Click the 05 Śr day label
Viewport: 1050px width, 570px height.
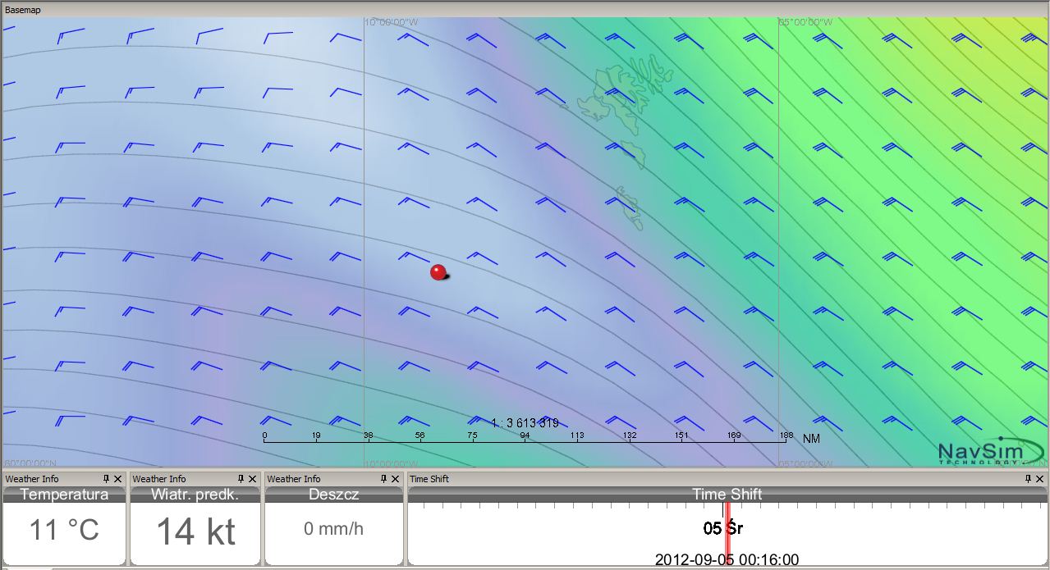723,527
